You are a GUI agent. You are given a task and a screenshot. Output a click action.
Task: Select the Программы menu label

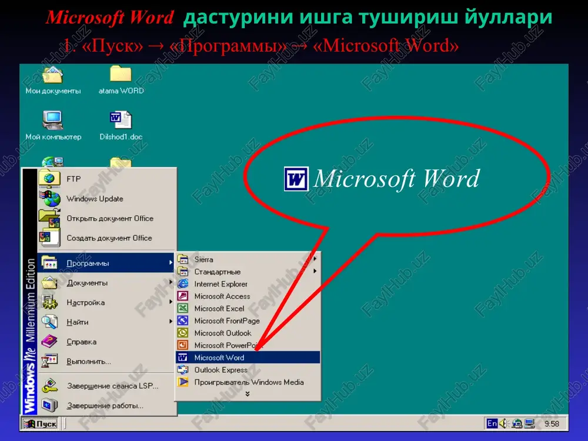[88, 263]
